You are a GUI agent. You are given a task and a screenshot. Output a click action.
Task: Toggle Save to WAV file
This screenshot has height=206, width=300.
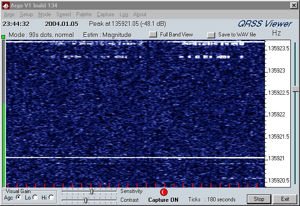tap(211, 35)
